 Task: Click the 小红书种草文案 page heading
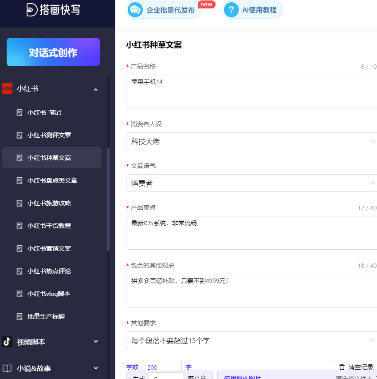[154, 45]
